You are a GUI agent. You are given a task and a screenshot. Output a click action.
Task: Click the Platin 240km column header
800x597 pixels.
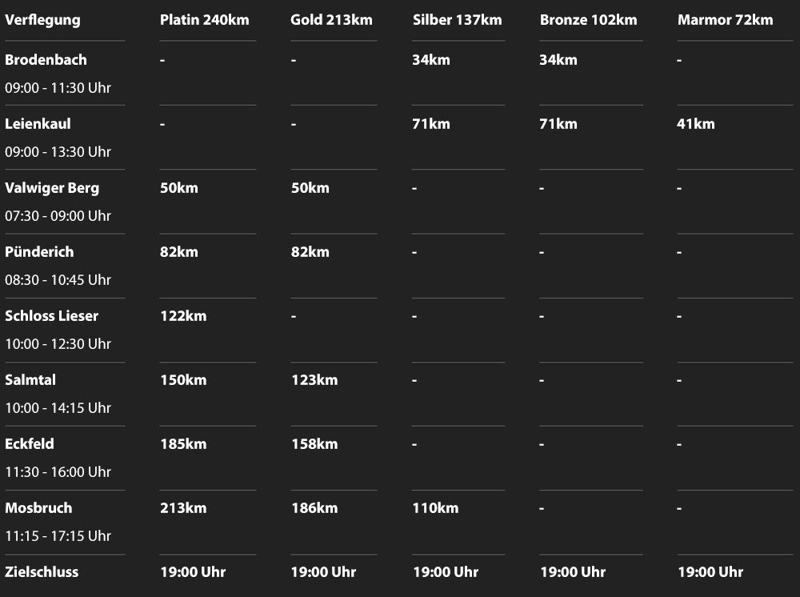coord(204,20)
